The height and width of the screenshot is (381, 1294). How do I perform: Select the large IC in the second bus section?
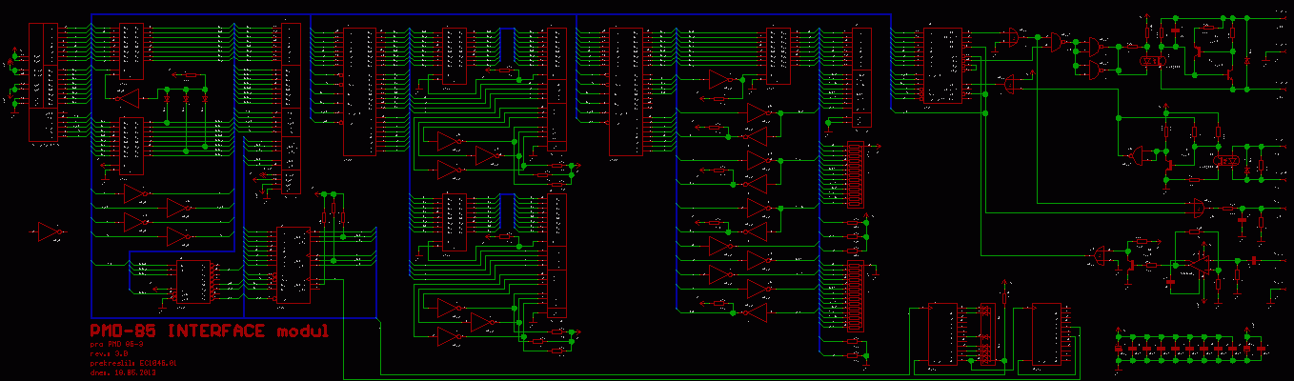[x=359, y=90]
